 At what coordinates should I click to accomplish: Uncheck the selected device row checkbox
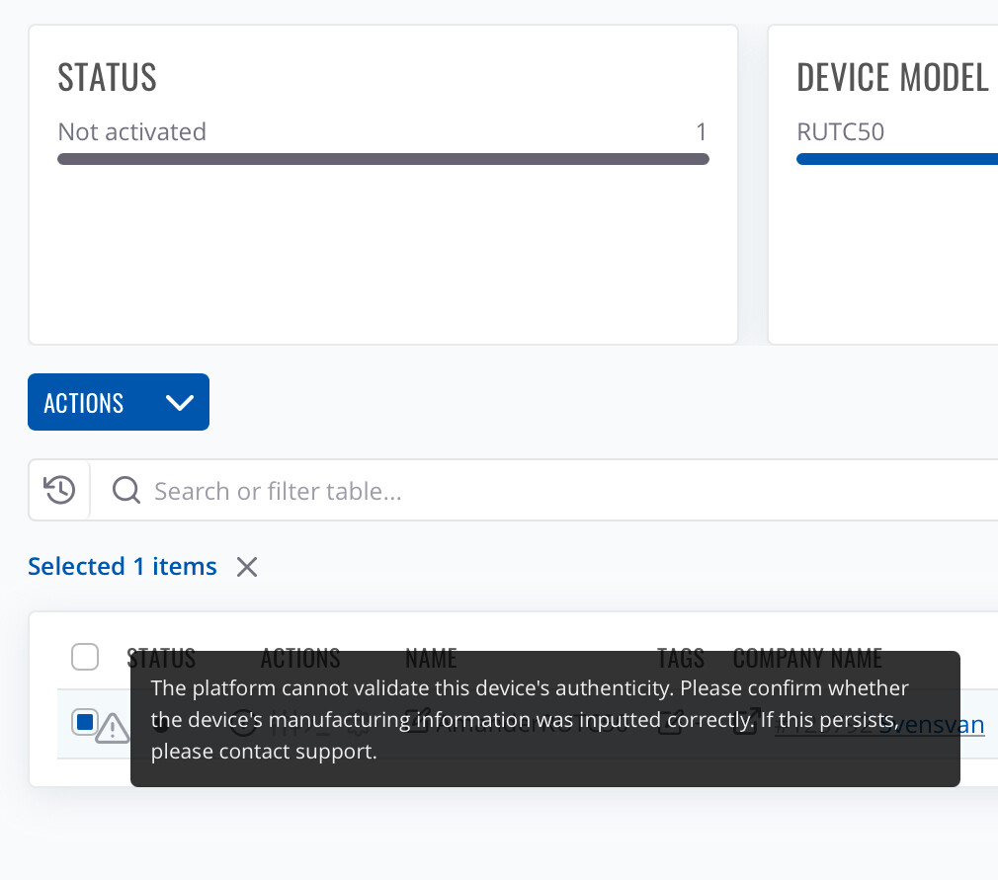pyautogui.click(x=85, y=722)
